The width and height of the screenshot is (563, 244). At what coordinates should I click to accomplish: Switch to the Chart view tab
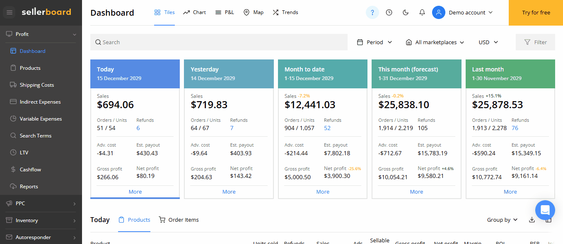tap(194, 12)
